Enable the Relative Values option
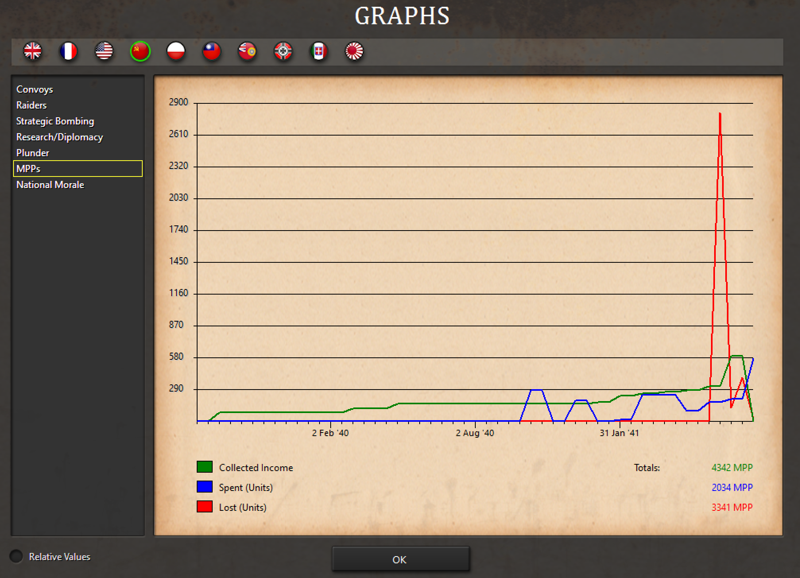Image resolution: width=800 pixels, height=578 pixels. [16, 556]
